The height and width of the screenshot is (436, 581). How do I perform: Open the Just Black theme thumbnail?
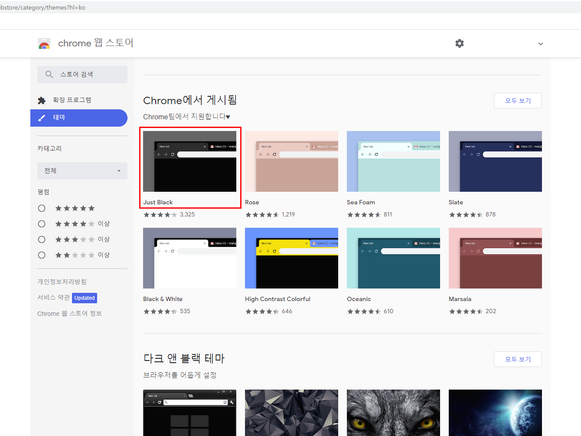tap(189, 161)
